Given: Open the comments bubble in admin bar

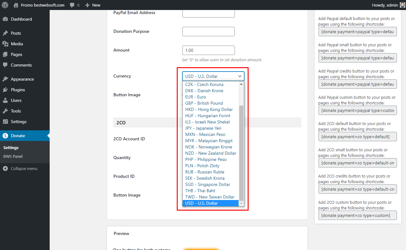Looking at the screenshot, I should coord(72,5).
